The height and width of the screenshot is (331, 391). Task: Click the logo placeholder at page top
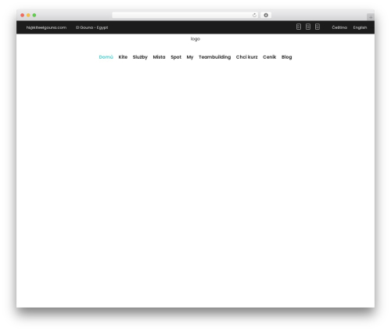pos(195,39)
